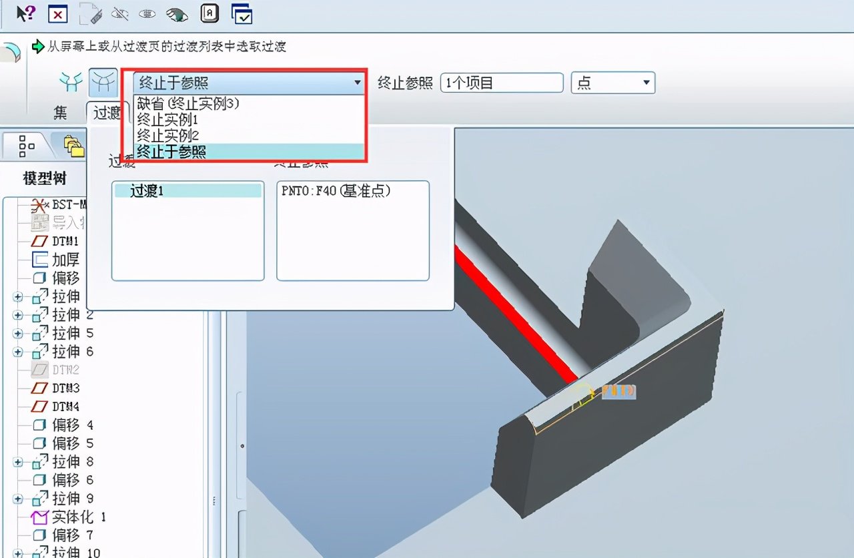Click the round feature icon at left edge
The width and height of the screenshot is (854, 558).
tap(9, 52)
